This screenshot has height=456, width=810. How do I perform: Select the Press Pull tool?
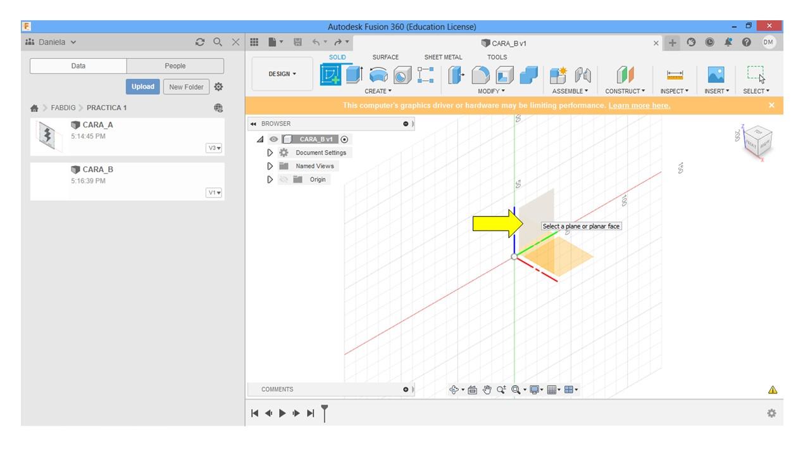coord(456,75)
